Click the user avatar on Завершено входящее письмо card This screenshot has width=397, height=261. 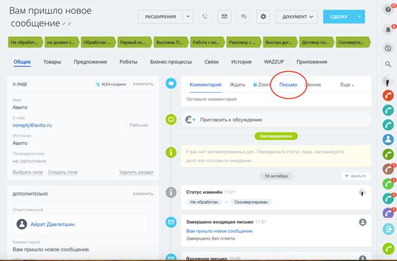tap(363, 222)
